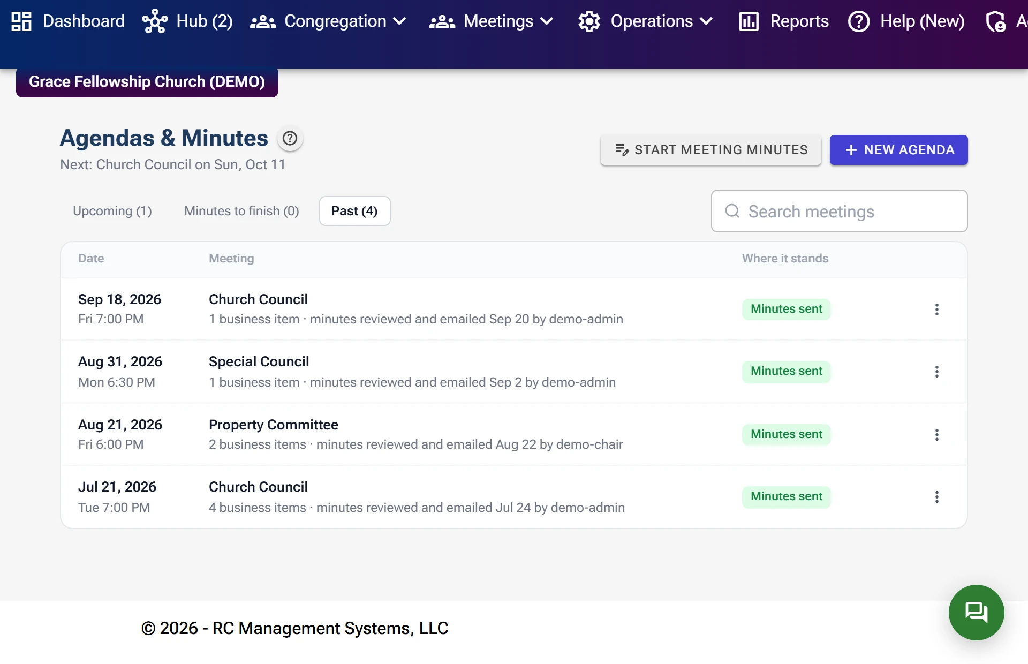Switch to the Upcoming (1) tab
1028x664 pixels.
[112, 211]
